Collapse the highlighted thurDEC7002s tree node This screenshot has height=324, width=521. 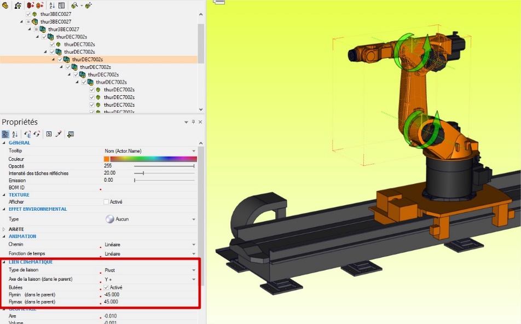pos(53,60)
